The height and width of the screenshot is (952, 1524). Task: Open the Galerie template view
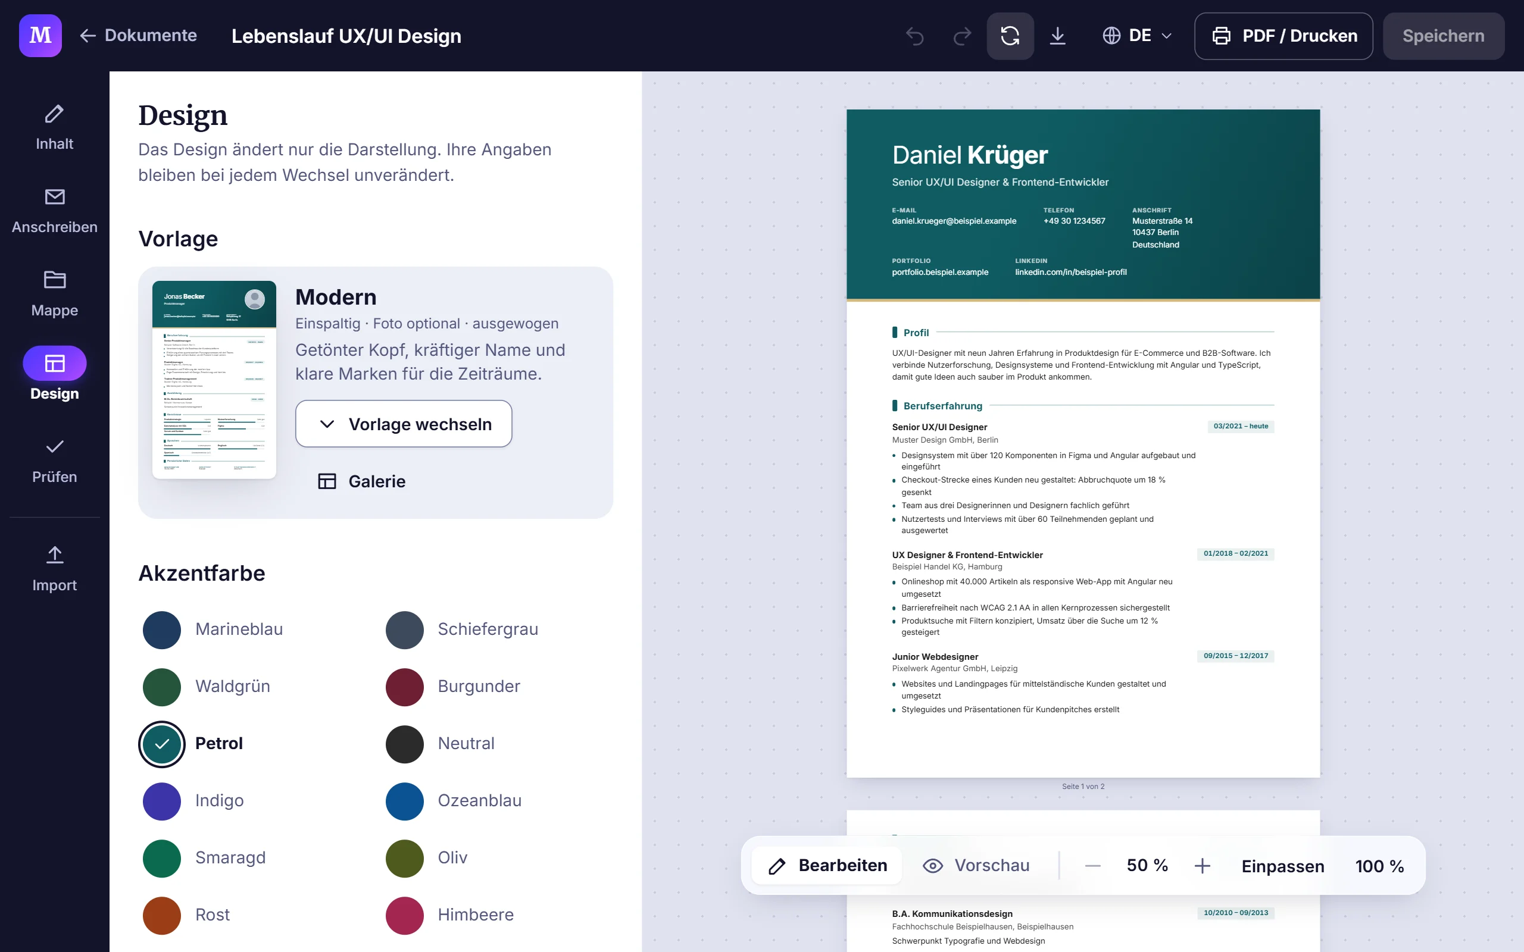(362, 482)
